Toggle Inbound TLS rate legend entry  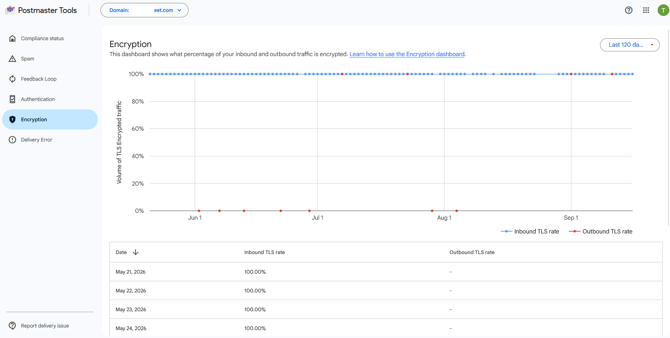[x=530, y=231]
